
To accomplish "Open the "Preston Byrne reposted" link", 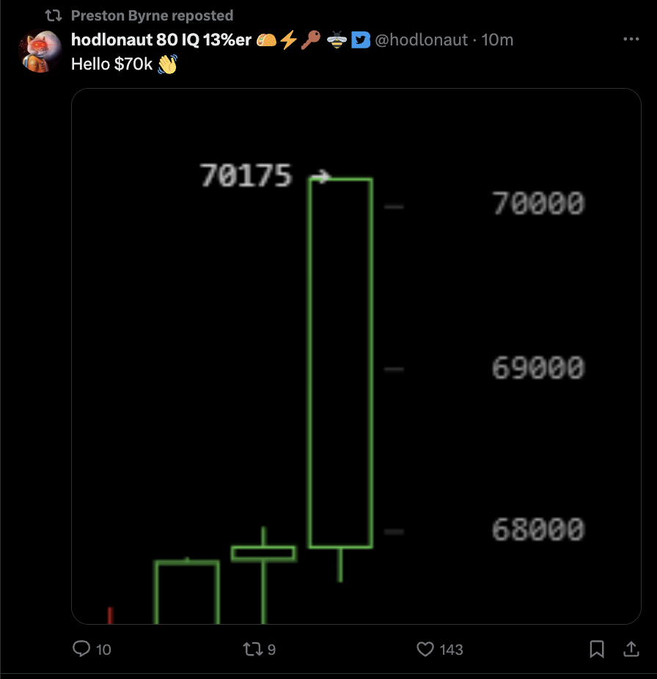I will 152,15.
